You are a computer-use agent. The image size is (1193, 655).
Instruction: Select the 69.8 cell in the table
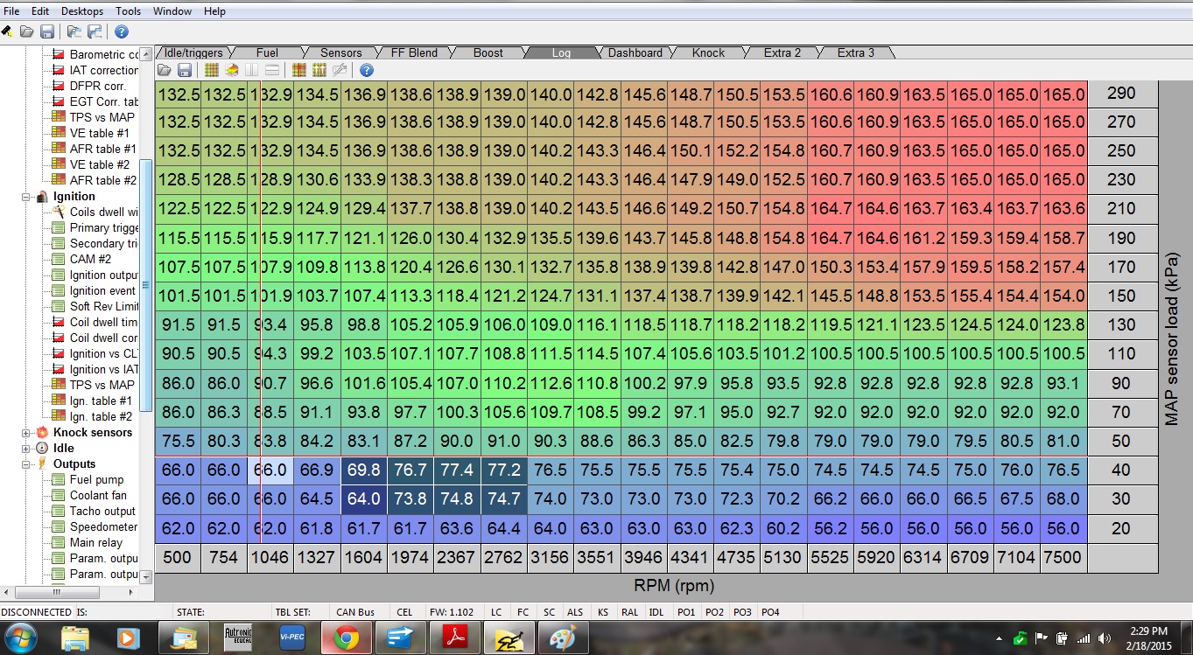(363, 470)
